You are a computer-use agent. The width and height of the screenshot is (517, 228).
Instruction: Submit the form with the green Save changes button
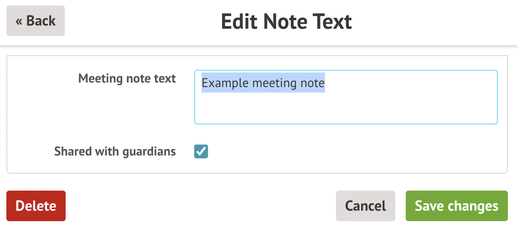456,206
